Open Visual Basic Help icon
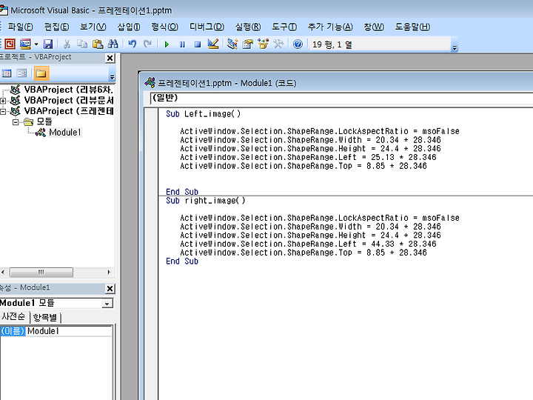This screenshot has height=400, width=533. [x=298, y=44]
